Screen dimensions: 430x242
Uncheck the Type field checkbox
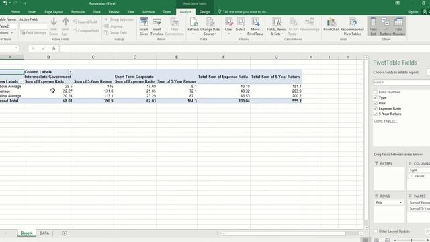(x=376, y=97)
